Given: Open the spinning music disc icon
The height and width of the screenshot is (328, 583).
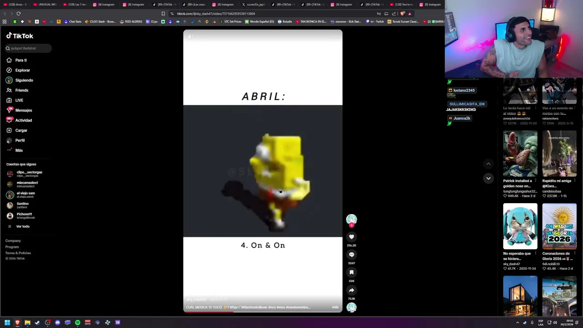Looking at the screenshot, I should click(x=351, y=307).
